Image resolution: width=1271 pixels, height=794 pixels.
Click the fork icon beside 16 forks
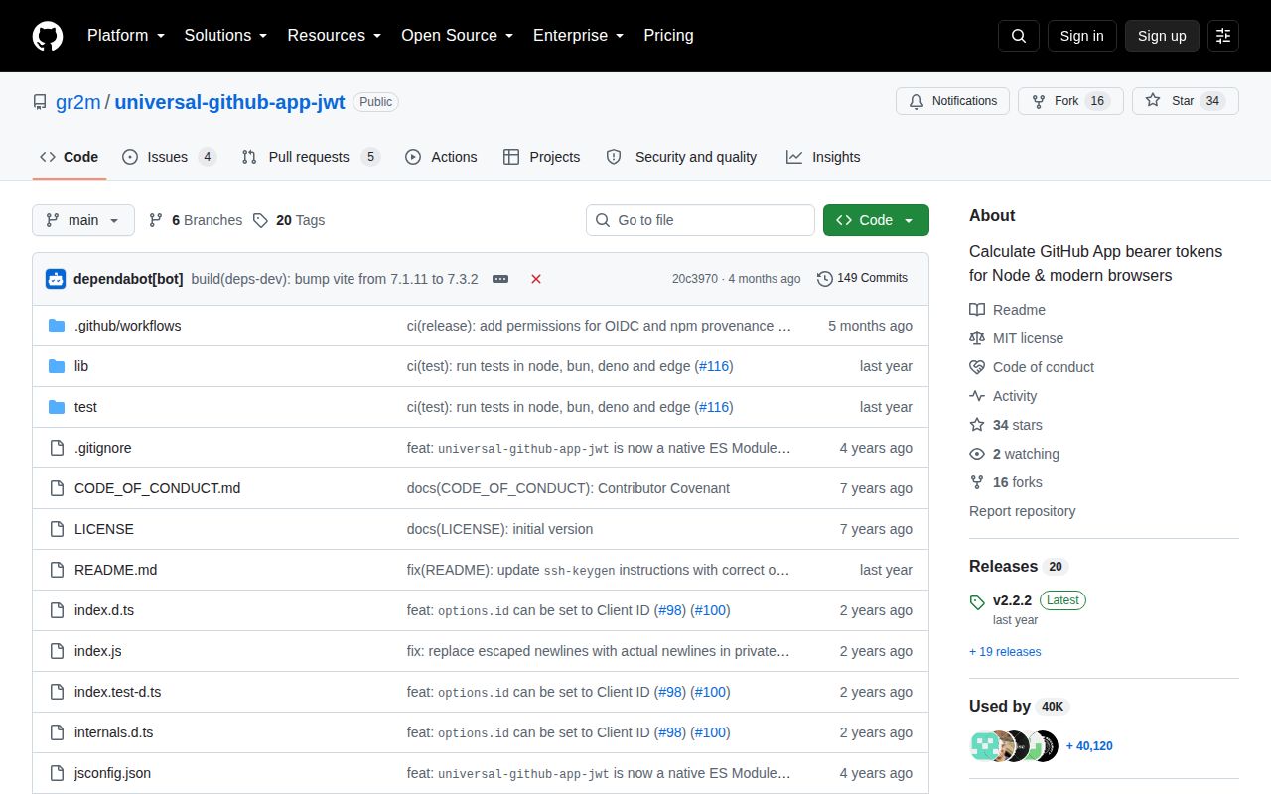coord(977,482)
